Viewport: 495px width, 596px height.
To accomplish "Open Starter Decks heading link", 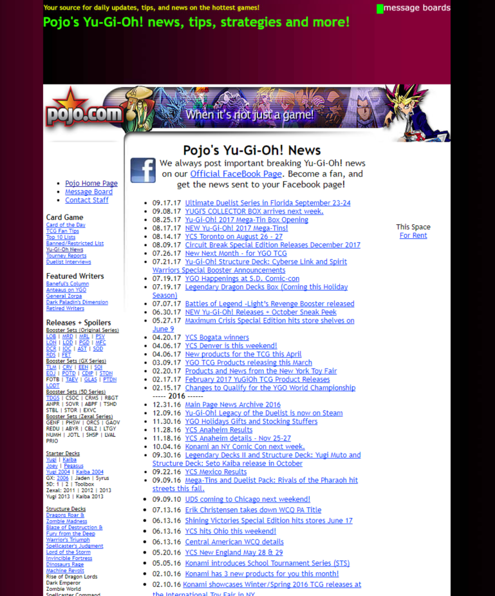I will [62, 453].
